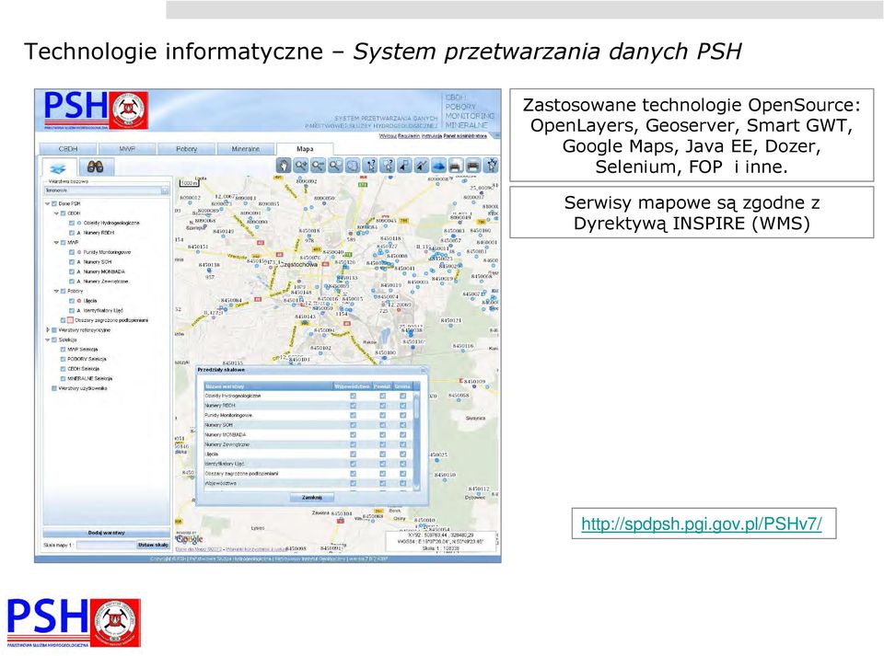Switch to the CBDH tab

(68, 149)
